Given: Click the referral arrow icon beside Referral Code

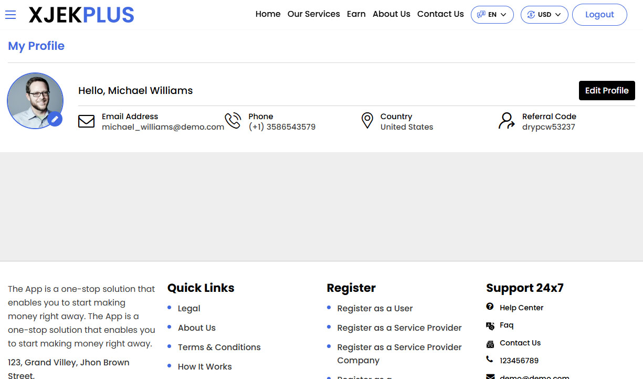Looking at the screenshot, I should (505, 121).
